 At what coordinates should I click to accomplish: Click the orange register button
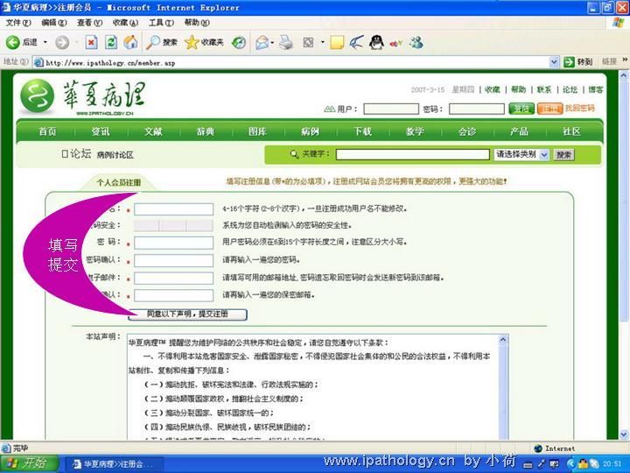point(549,109)
